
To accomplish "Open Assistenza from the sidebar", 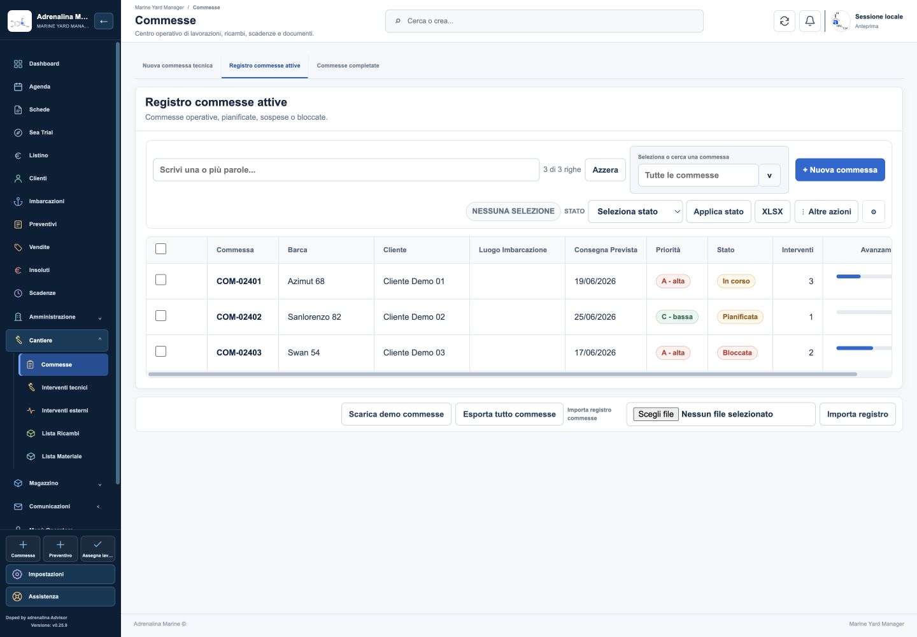I will pos(60,596).
